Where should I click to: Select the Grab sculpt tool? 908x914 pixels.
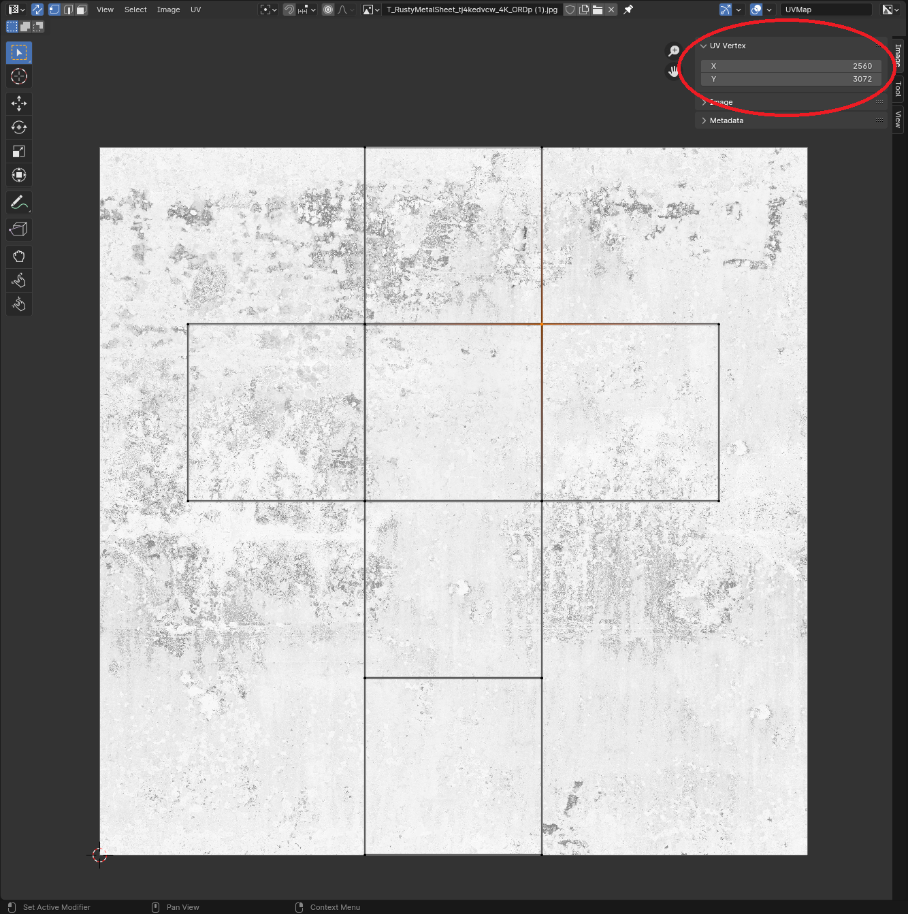[x=19, y=257]
